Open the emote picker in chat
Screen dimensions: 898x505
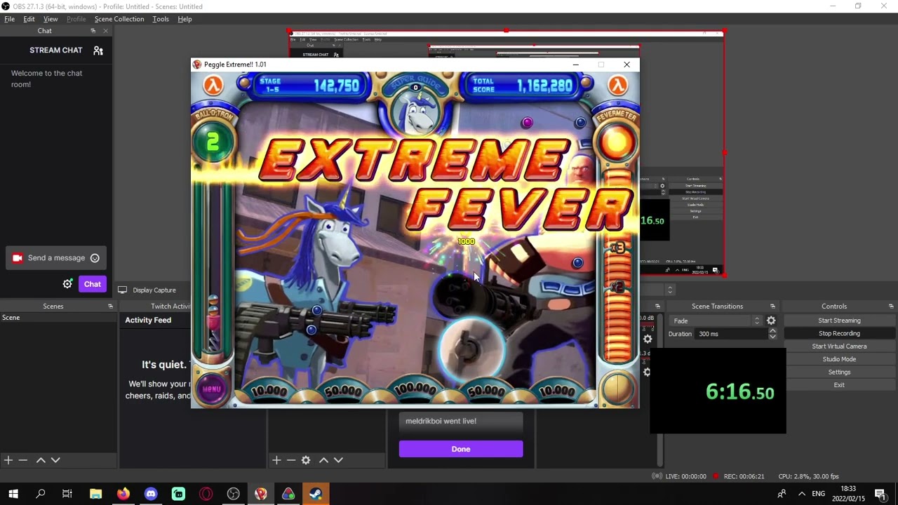point(95,258)
